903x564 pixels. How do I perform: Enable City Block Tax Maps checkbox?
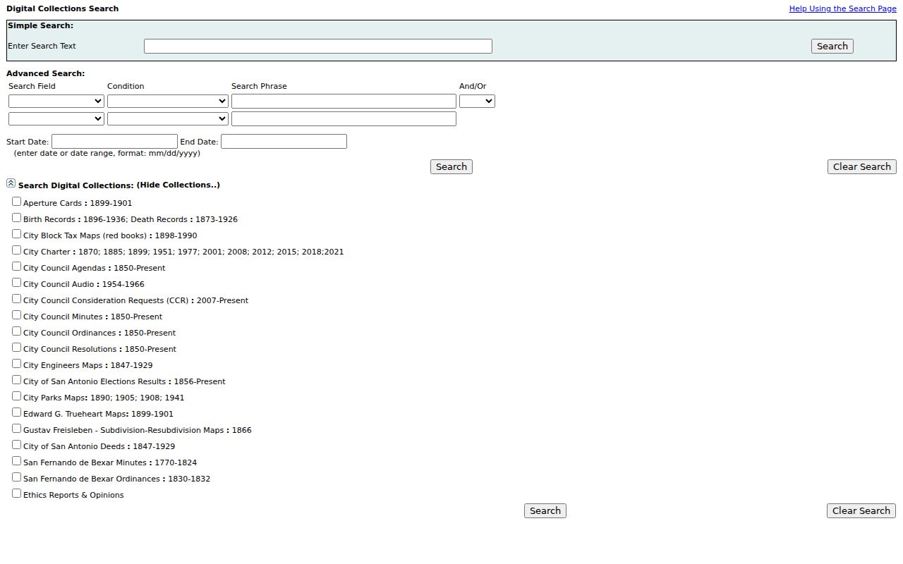[x=16, y=234]
